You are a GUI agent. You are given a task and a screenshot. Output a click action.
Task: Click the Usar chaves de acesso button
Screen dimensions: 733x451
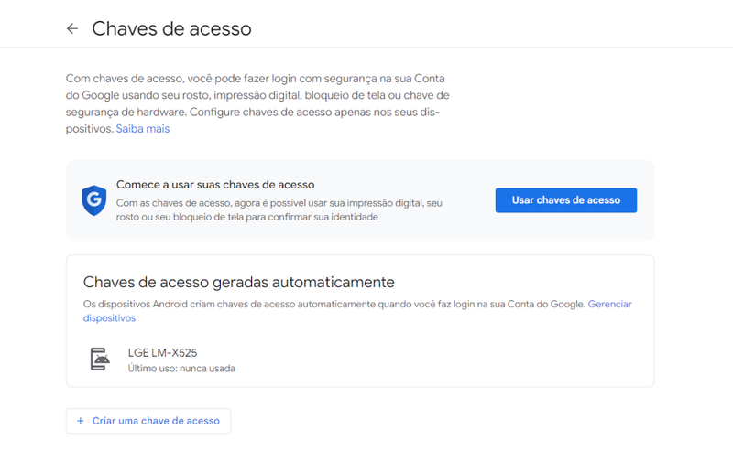click(x=565, y=200)
